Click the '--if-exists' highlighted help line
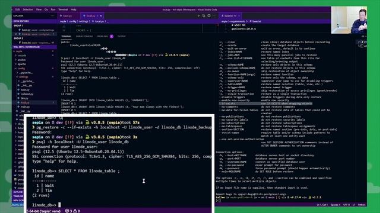 [265, 104]
